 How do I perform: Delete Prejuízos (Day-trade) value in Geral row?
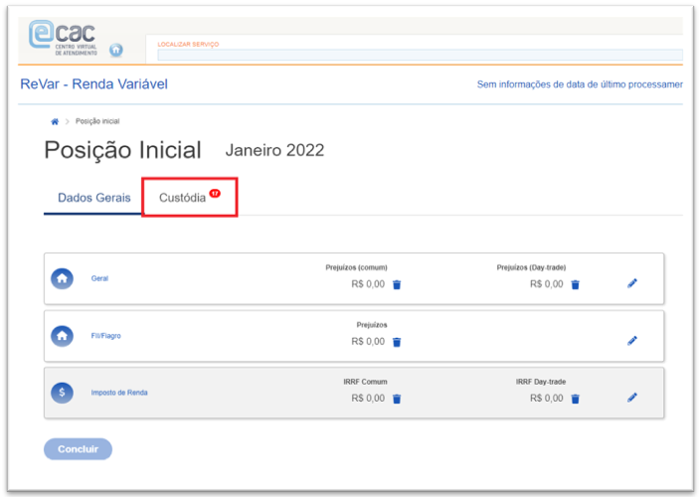click(575, 284)
